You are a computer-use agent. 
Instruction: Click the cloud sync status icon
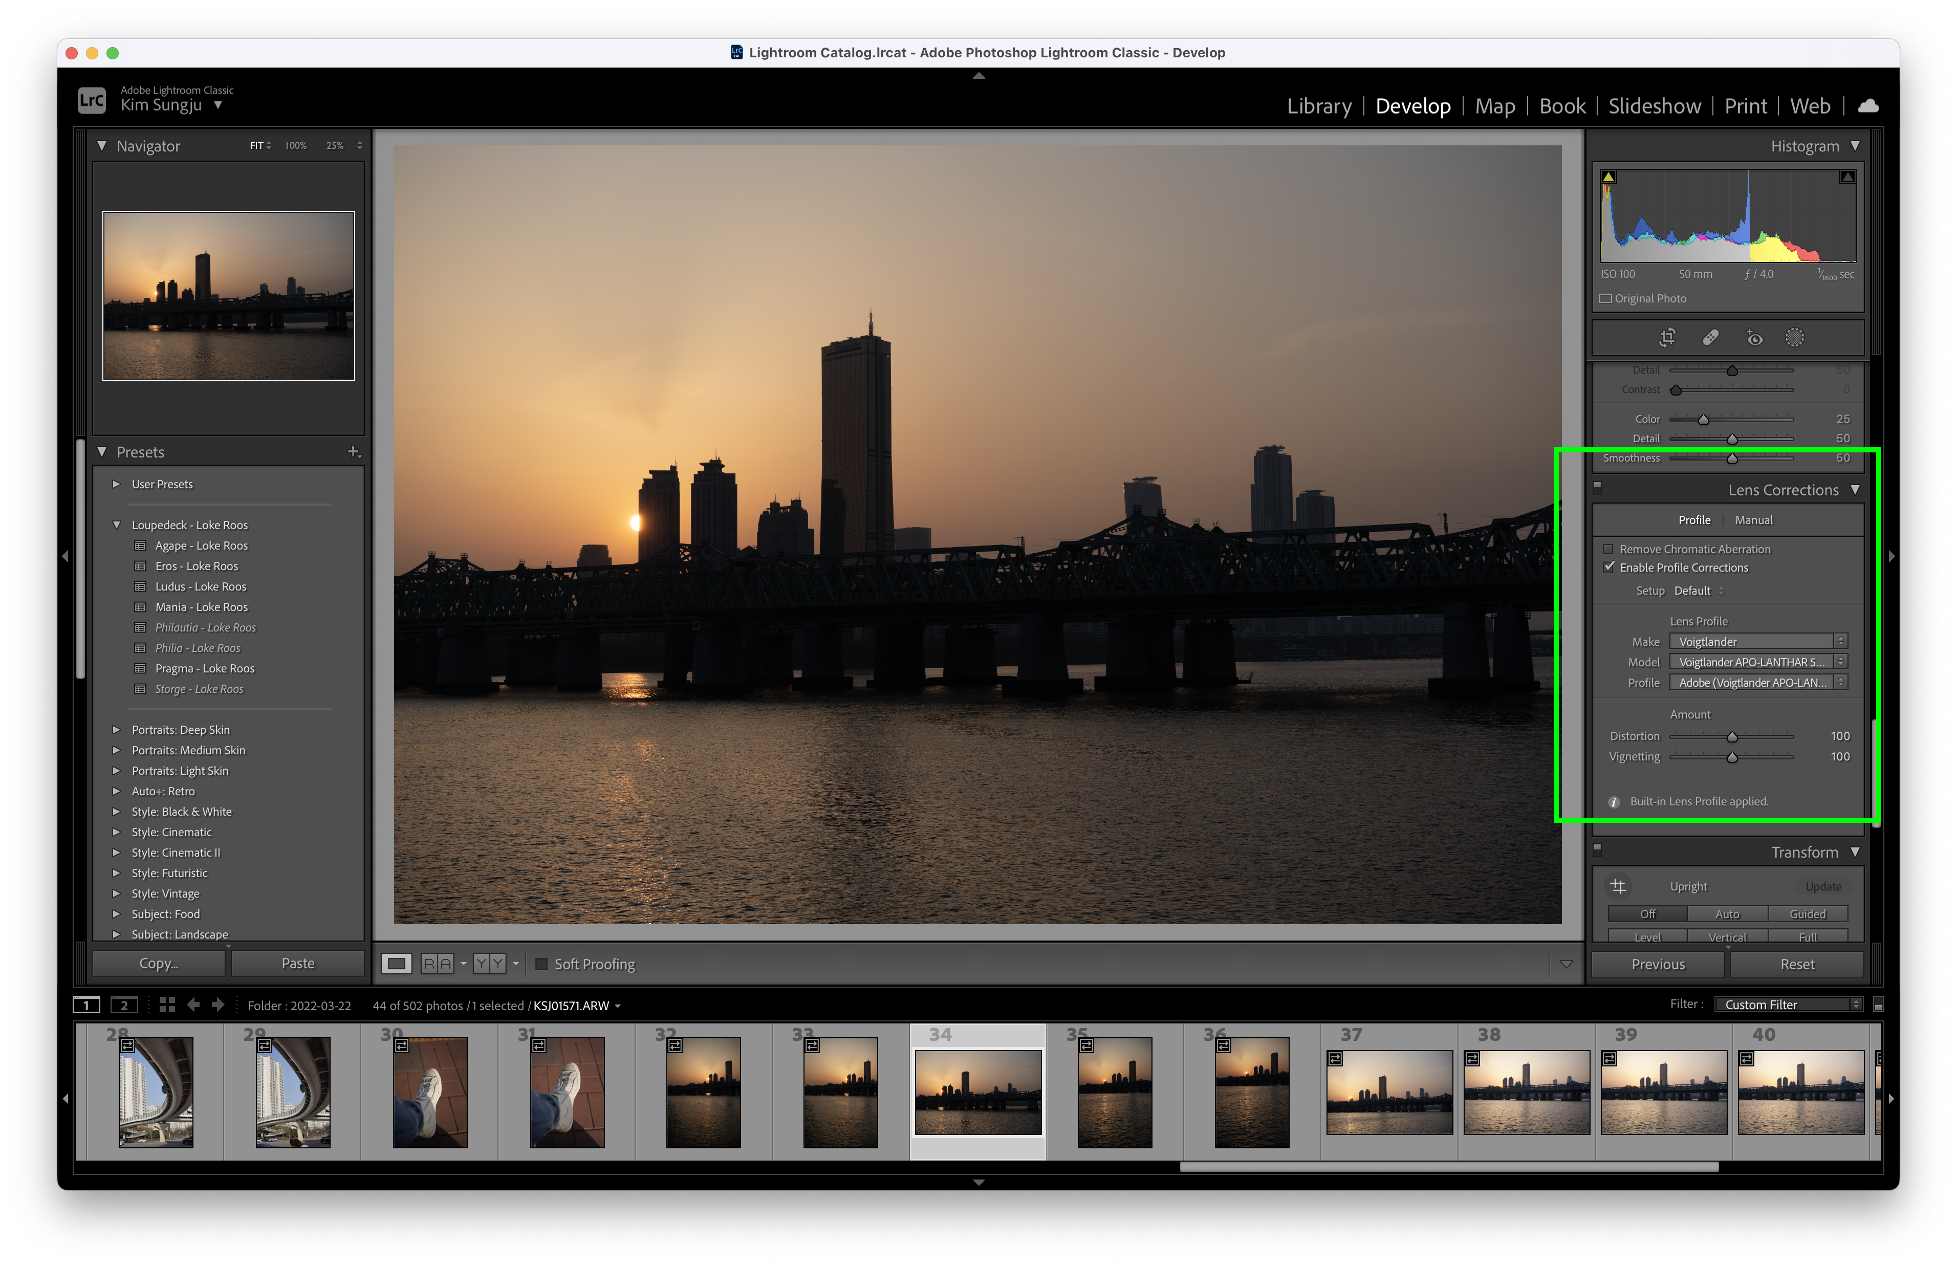[x=1867, y=106]
